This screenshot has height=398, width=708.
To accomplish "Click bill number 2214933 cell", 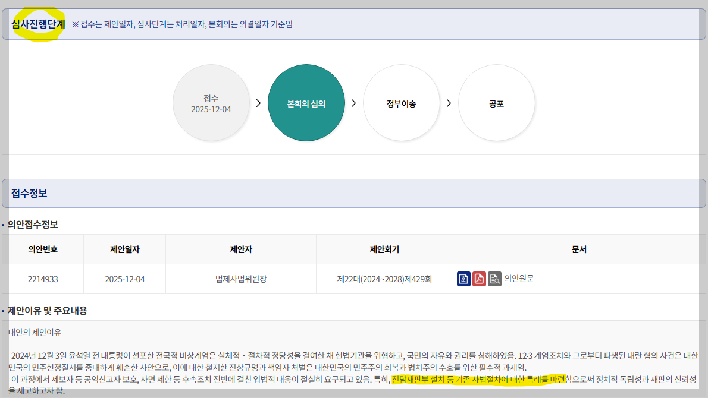I will 43,279.
